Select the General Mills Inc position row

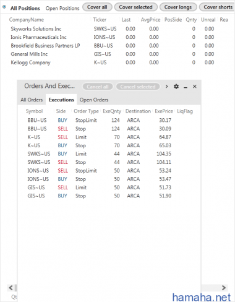(x=117, y=54)
